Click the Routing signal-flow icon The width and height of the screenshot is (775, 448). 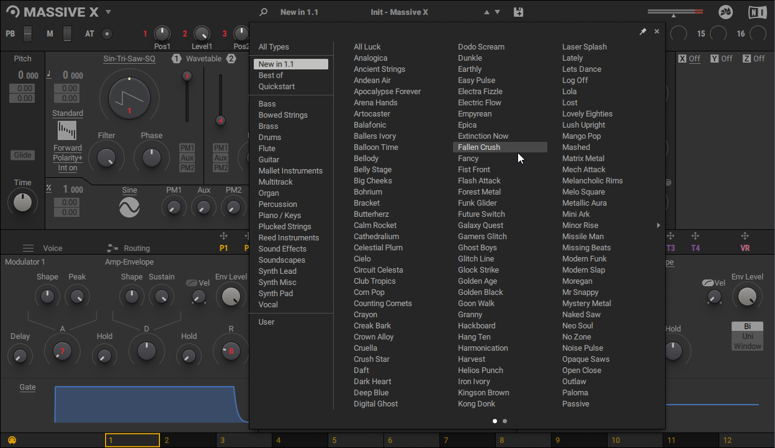click(x=112, y=248)
